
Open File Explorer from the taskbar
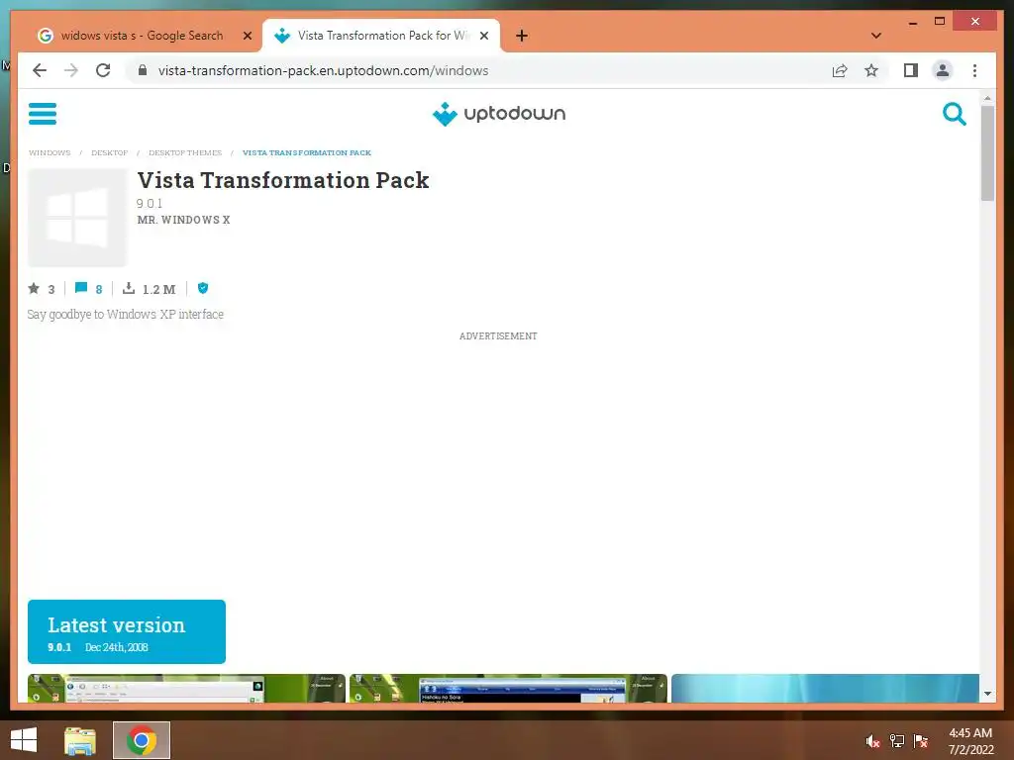[x=80, y=740]
